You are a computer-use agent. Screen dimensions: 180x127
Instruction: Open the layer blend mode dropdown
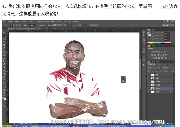[x=154, y=68]
